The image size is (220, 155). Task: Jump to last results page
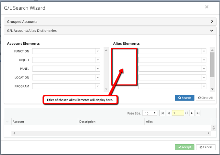click(x=198, y=113)
